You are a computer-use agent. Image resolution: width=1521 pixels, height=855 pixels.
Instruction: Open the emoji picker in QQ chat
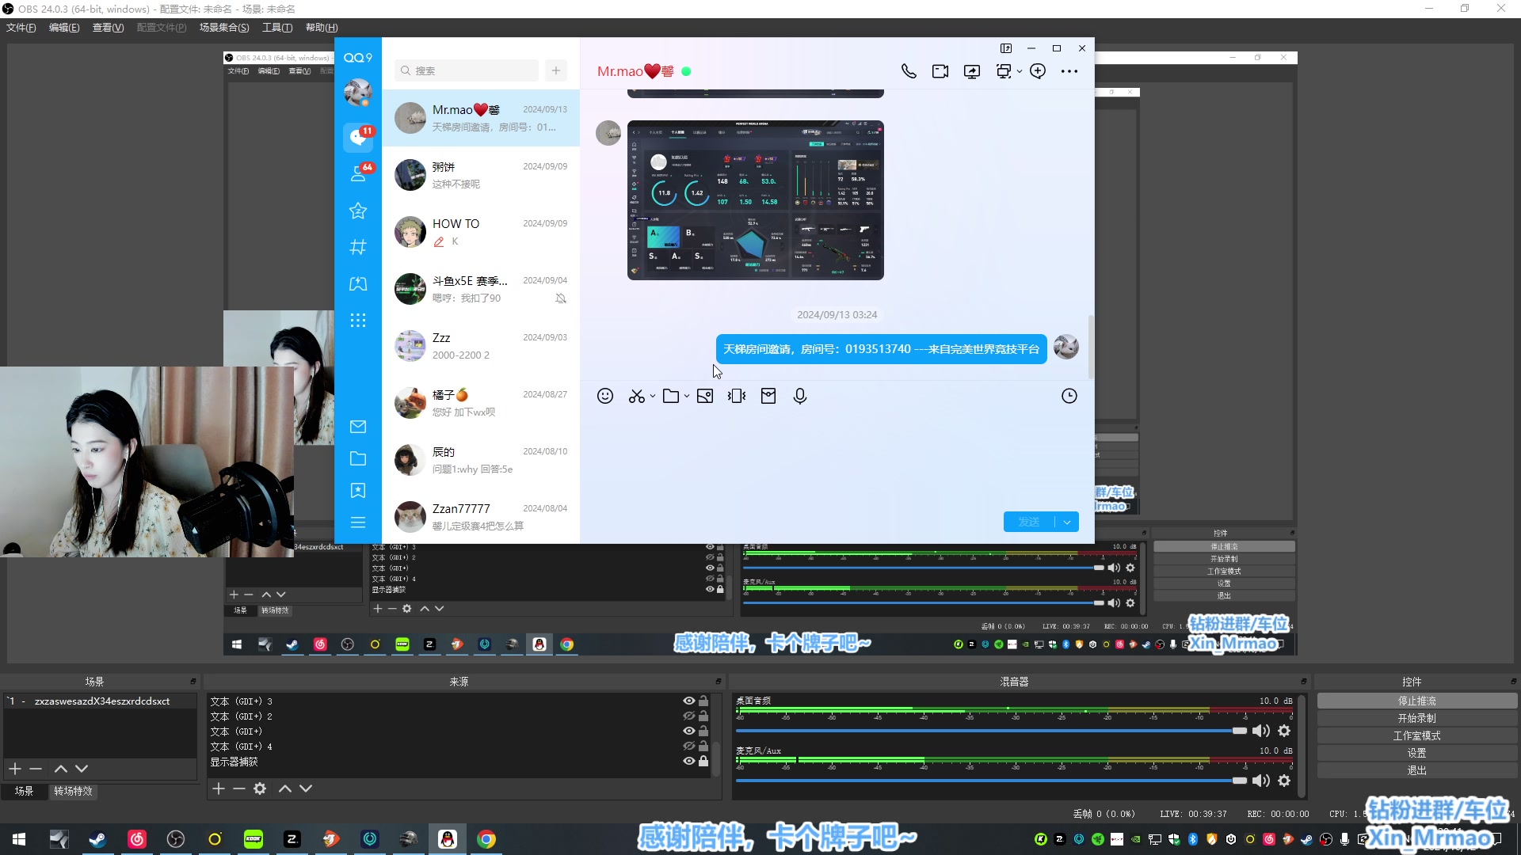click(x=605, y=396)
